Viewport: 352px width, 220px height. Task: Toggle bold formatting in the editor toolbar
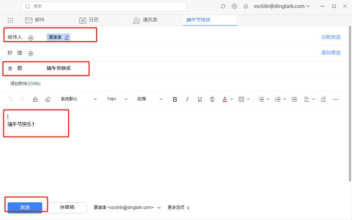click(x=175, y=99)
